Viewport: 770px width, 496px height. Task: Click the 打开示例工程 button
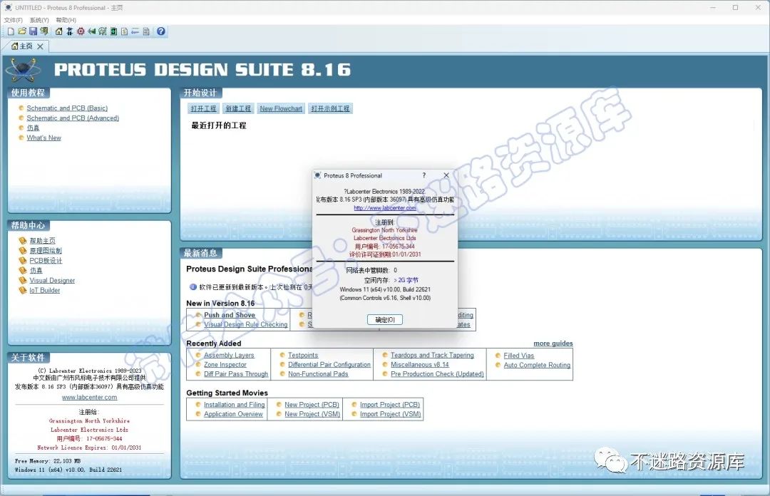tap(330, 108)
